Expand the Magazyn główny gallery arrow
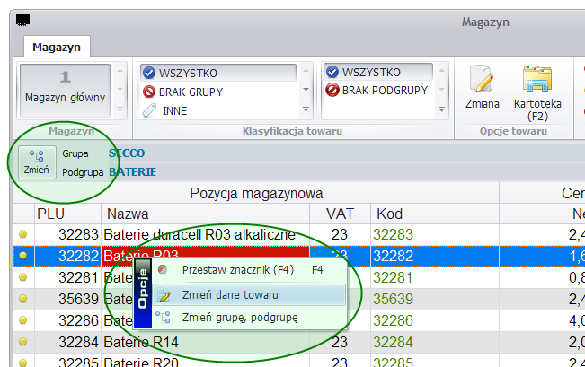 [120, 109]
